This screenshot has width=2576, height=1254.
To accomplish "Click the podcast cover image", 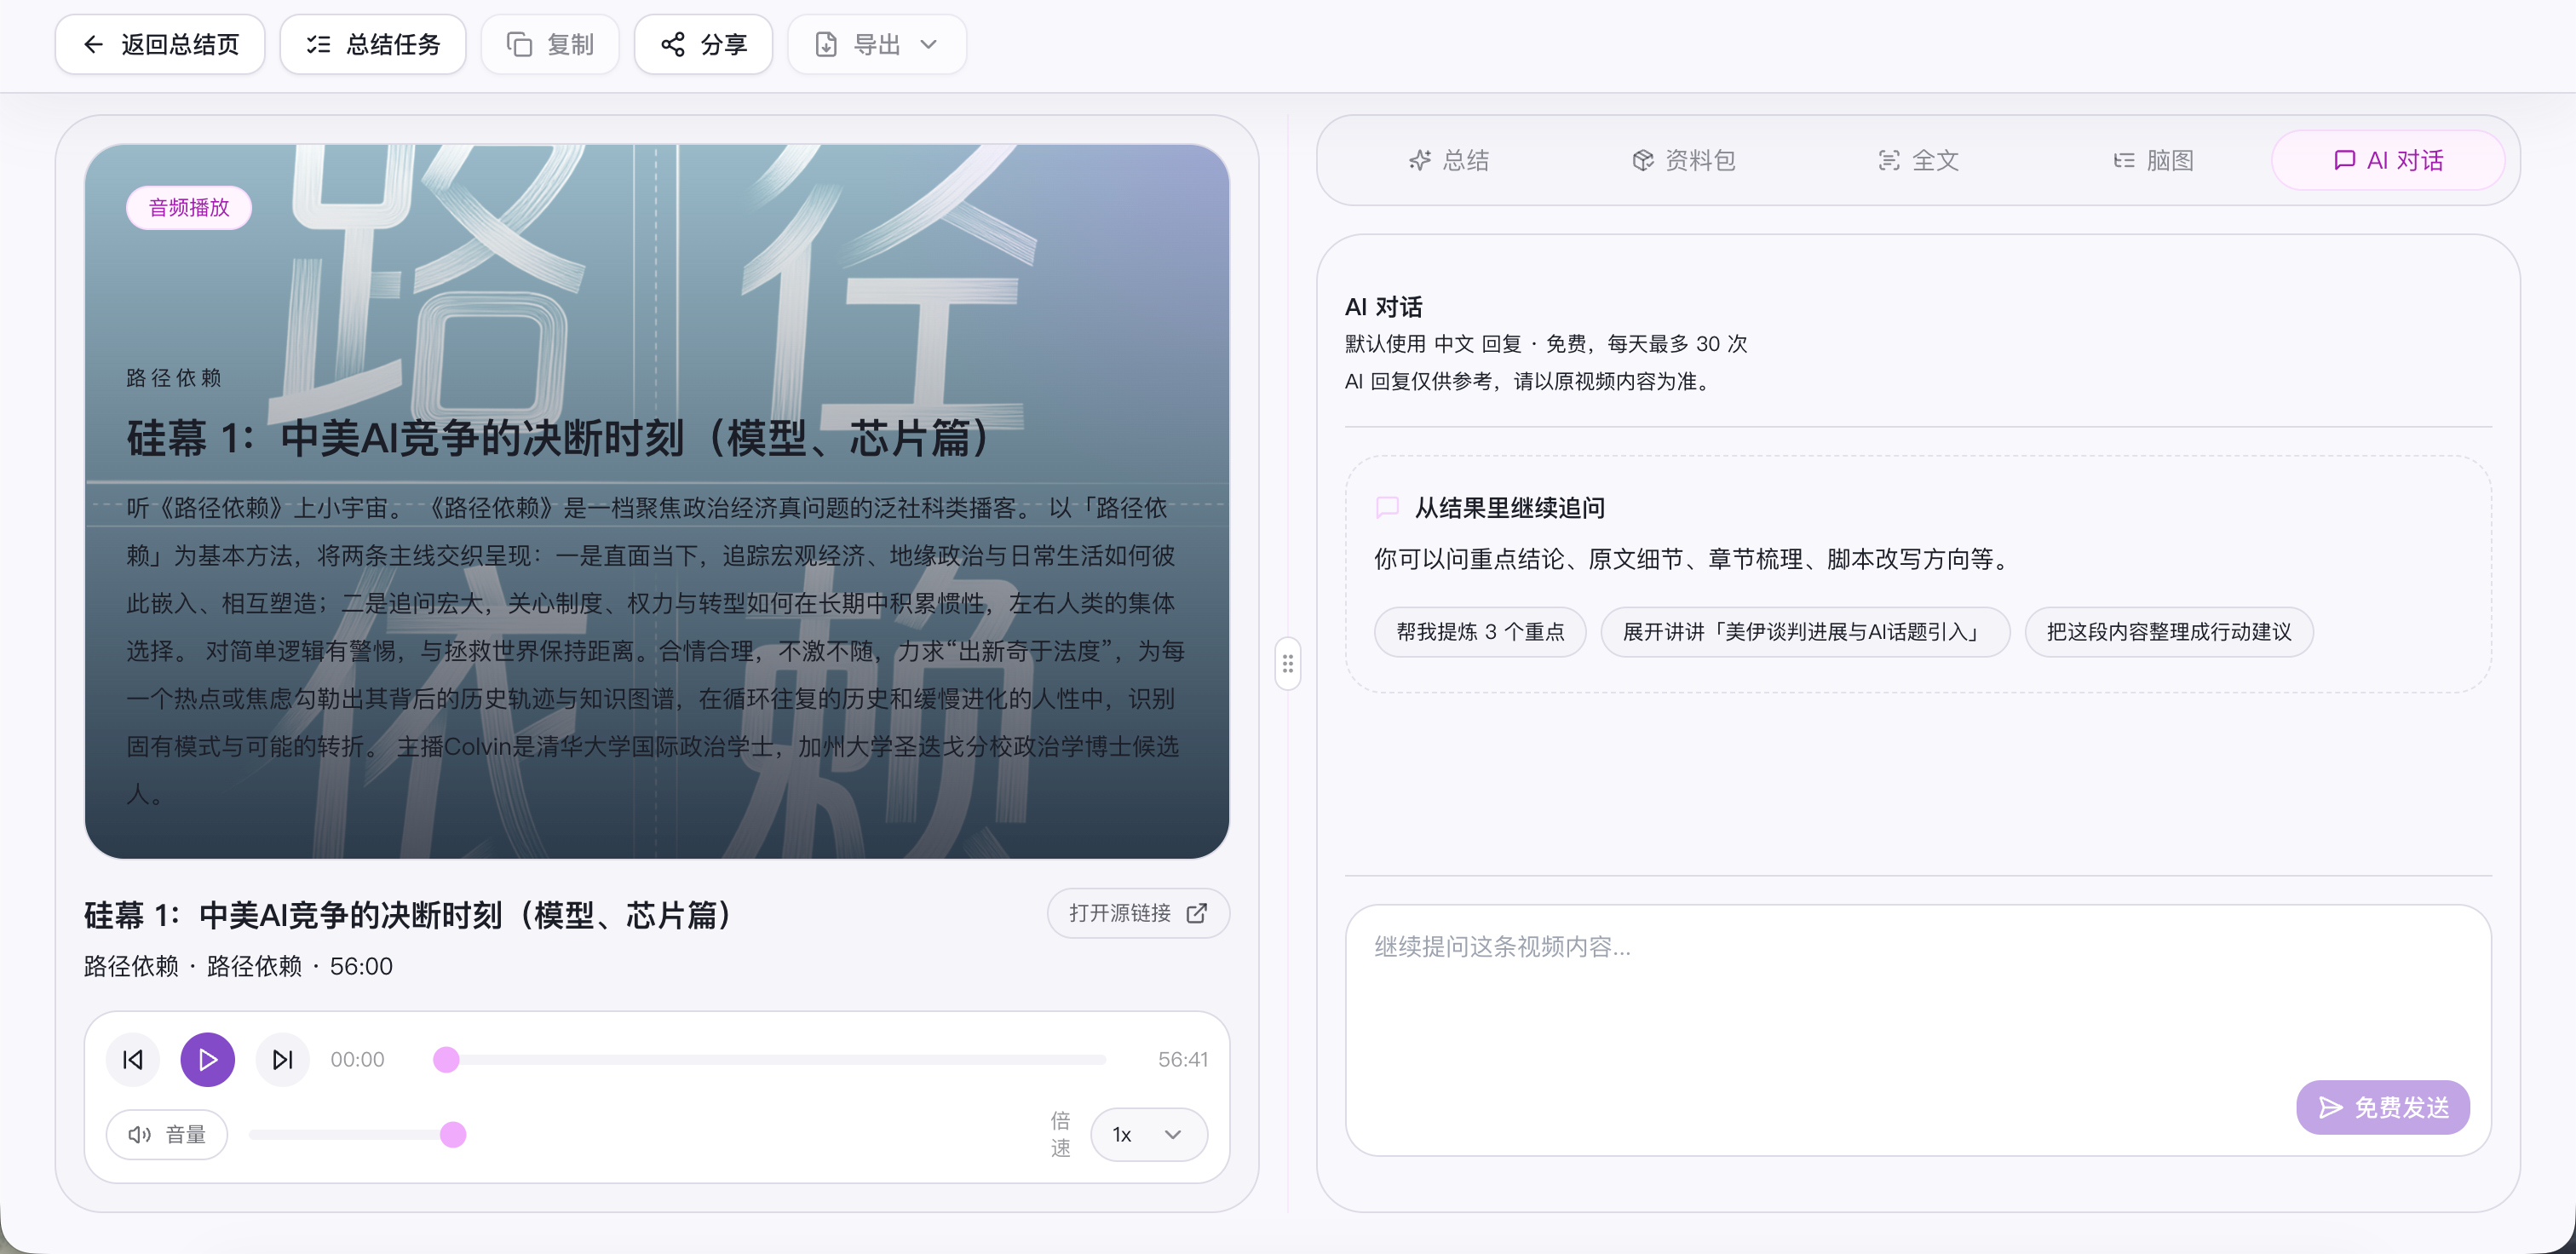I will tap(657, 501).
